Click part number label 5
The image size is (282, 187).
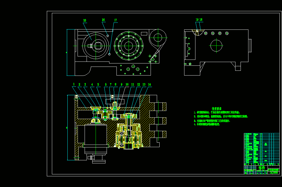[98, 84]
